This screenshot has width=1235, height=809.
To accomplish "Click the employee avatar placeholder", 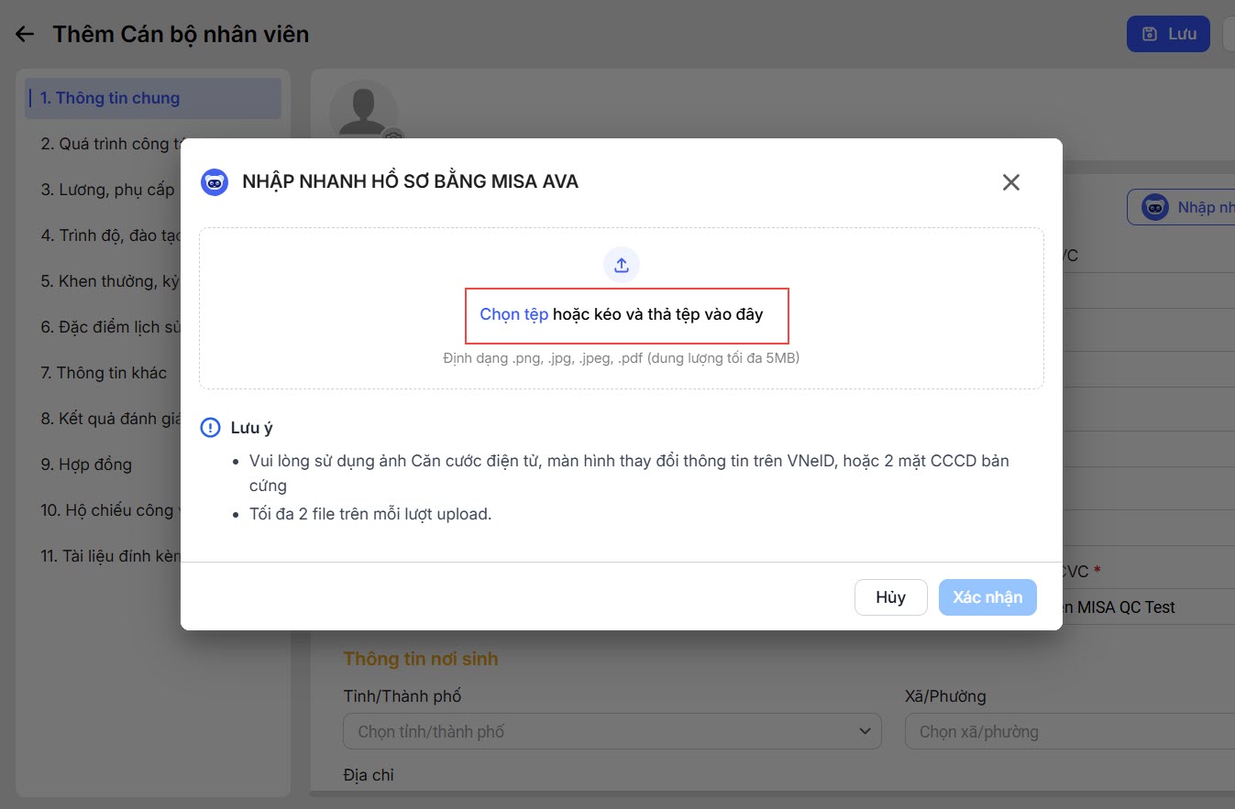I will tap(363, 114).
